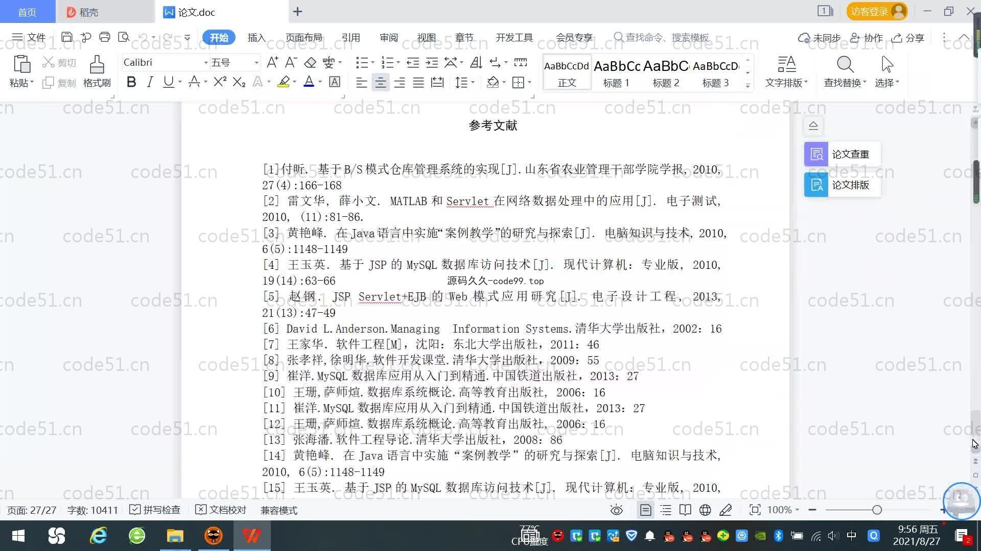Viewport: 981px width, 551px height.
Task: Collapse the right sidebar panel arrow
Action: pos(813,126)
